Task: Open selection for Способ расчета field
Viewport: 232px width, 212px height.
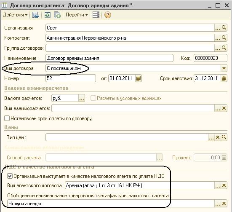Action: coord(160,158)
